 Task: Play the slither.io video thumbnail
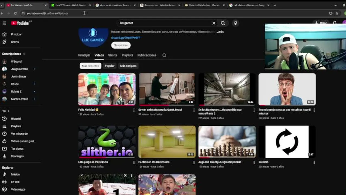pyautogui.click(x=107, y=142)
